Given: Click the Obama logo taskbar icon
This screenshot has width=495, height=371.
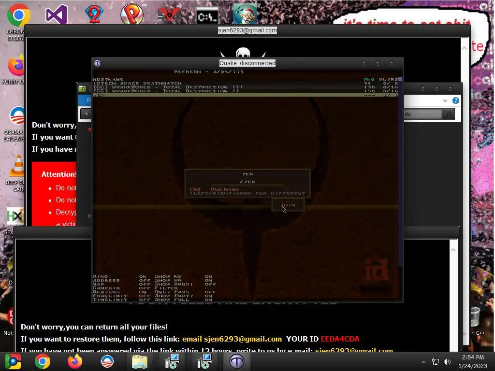Looking at the screenshot, I should tap(107, 361).
